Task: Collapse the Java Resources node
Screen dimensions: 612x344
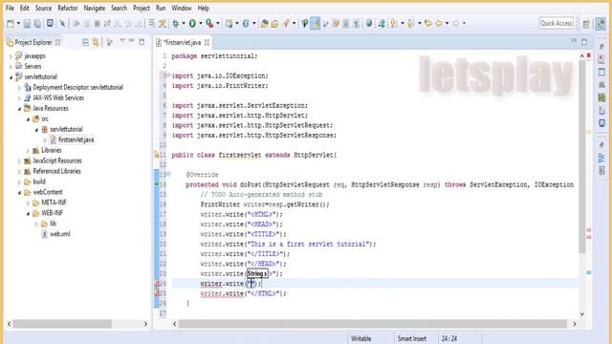Action: tap(19, 109)
